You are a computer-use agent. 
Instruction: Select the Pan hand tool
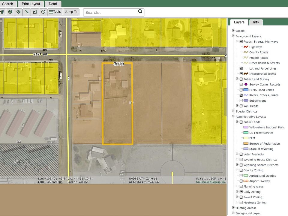click(x=3, y=12)
